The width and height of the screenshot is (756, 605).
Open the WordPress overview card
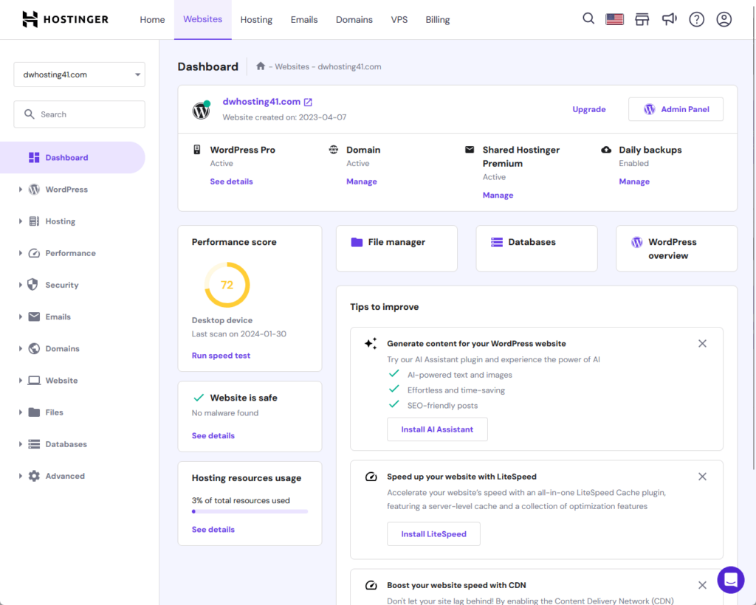pos(676,249)
